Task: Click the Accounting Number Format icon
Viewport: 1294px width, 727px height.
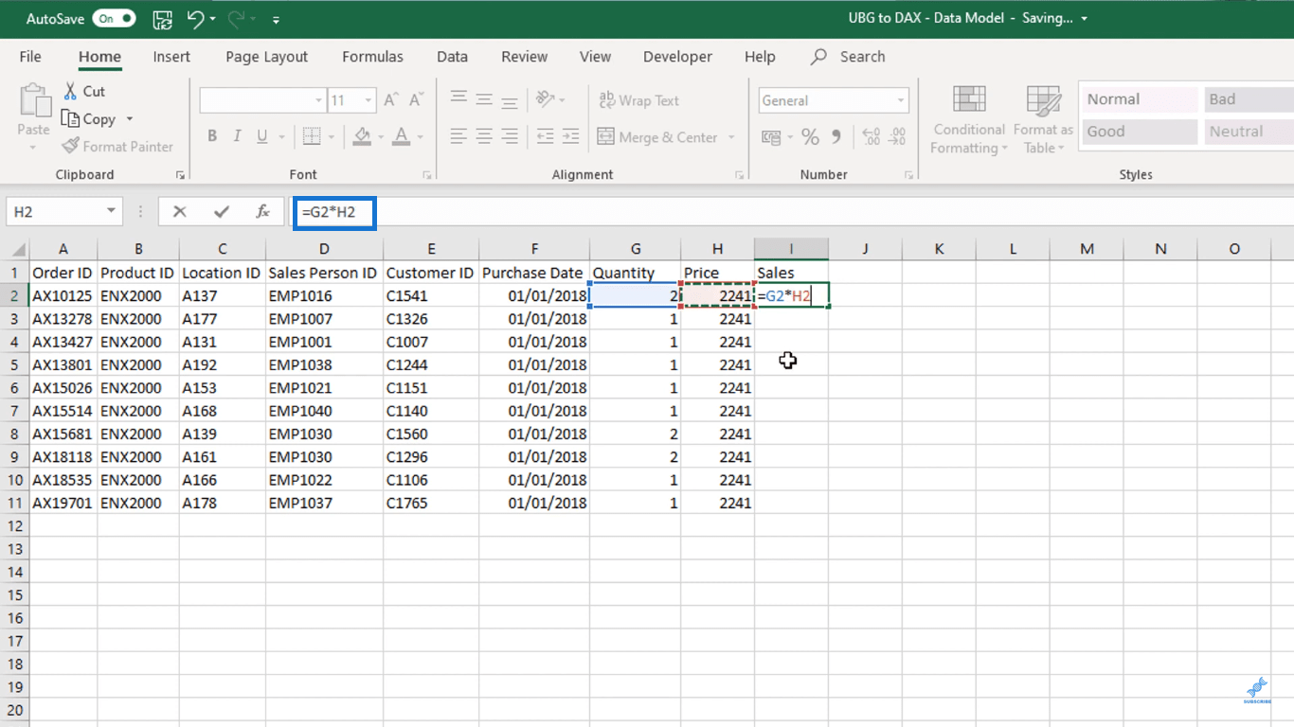Action: (x=771, y=137)
